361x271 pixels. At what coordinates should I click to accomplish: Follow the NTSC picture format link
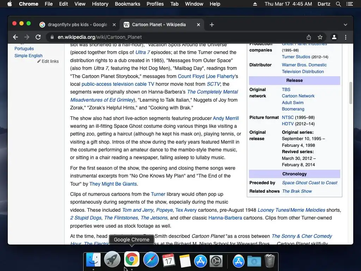(288, 117)
